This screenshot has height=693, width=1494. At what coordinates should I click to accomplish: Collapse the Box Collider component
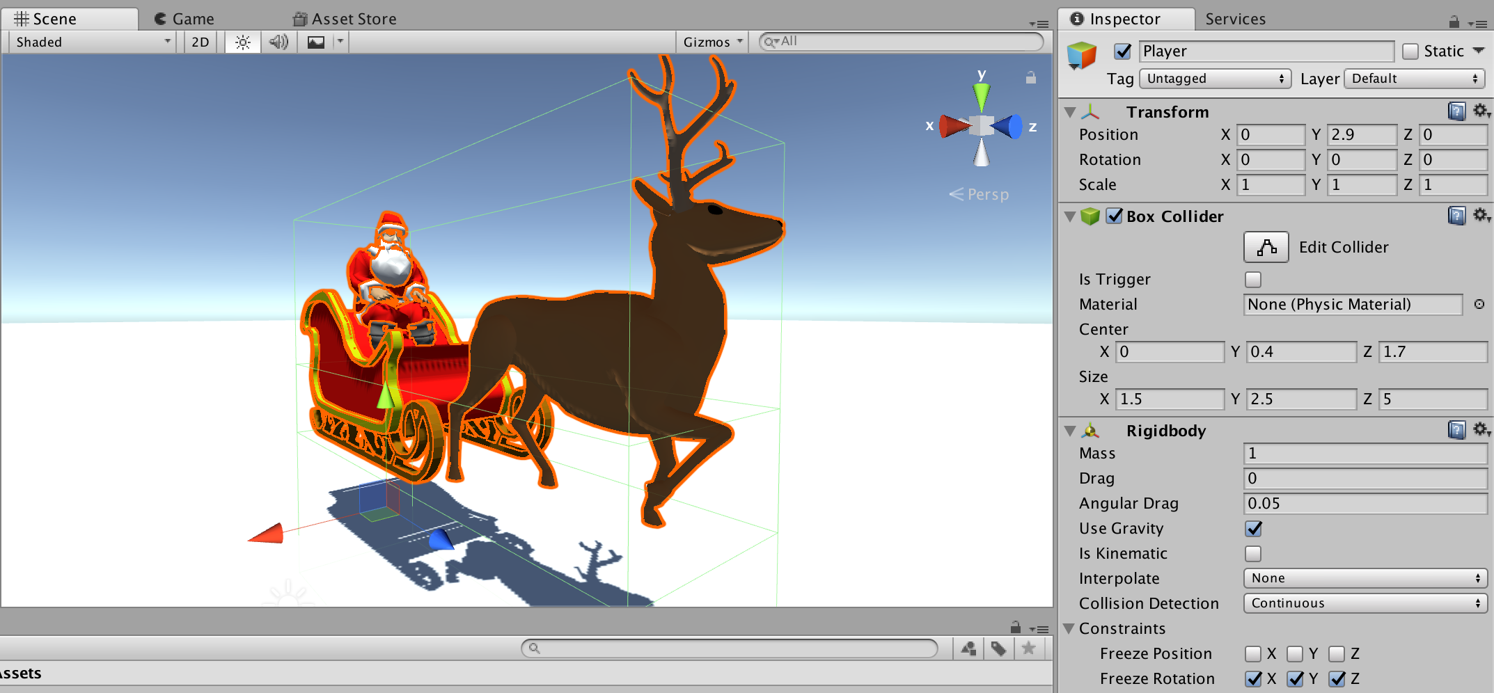click(x=1071, y=216)
